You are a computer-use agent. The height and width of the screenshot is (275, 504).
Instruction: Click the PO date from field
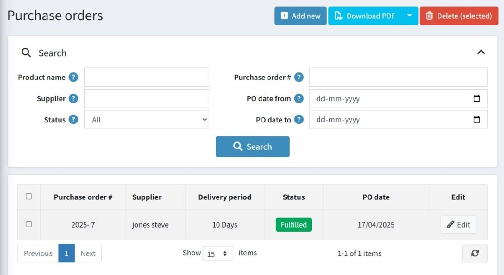pos(399,99)
